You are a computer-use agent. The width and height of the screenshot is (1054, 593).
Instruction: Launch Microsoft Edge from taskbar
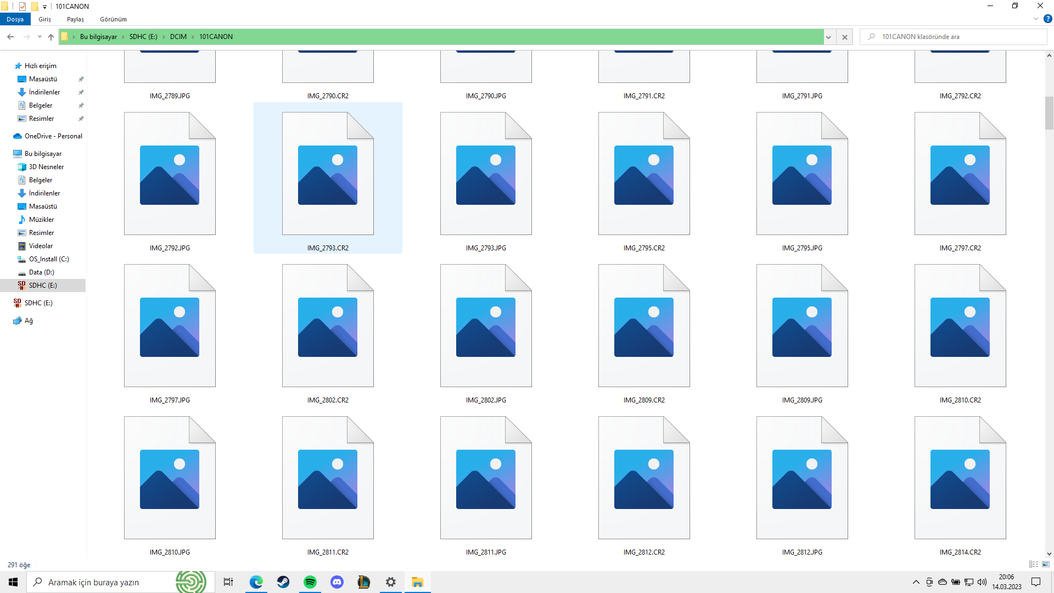point(256,582)
